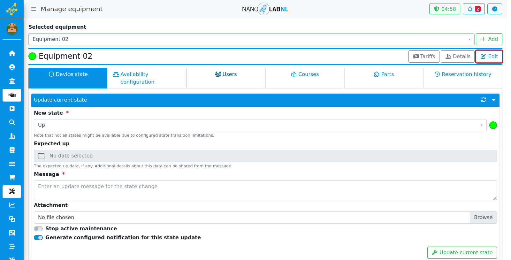This screenshot has width=511, height=260.
Task: Collapse the Update current state panel caret
Action: (x=494, y=100)
